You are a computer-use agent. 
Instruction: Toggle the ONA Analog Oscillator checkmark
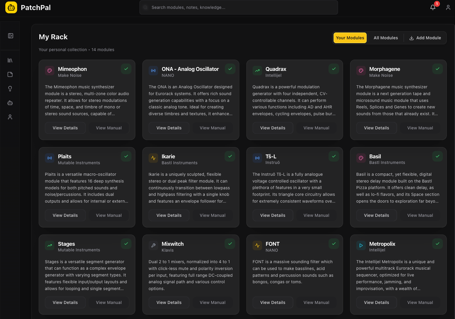pyautogui.click(x=230, y=69)
